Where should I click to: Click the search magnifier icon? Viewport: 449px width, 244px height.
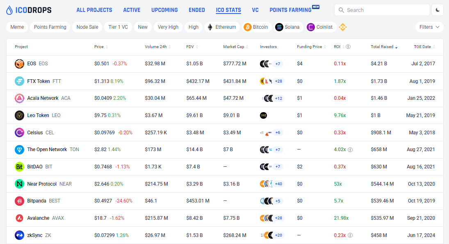(341, 10)
